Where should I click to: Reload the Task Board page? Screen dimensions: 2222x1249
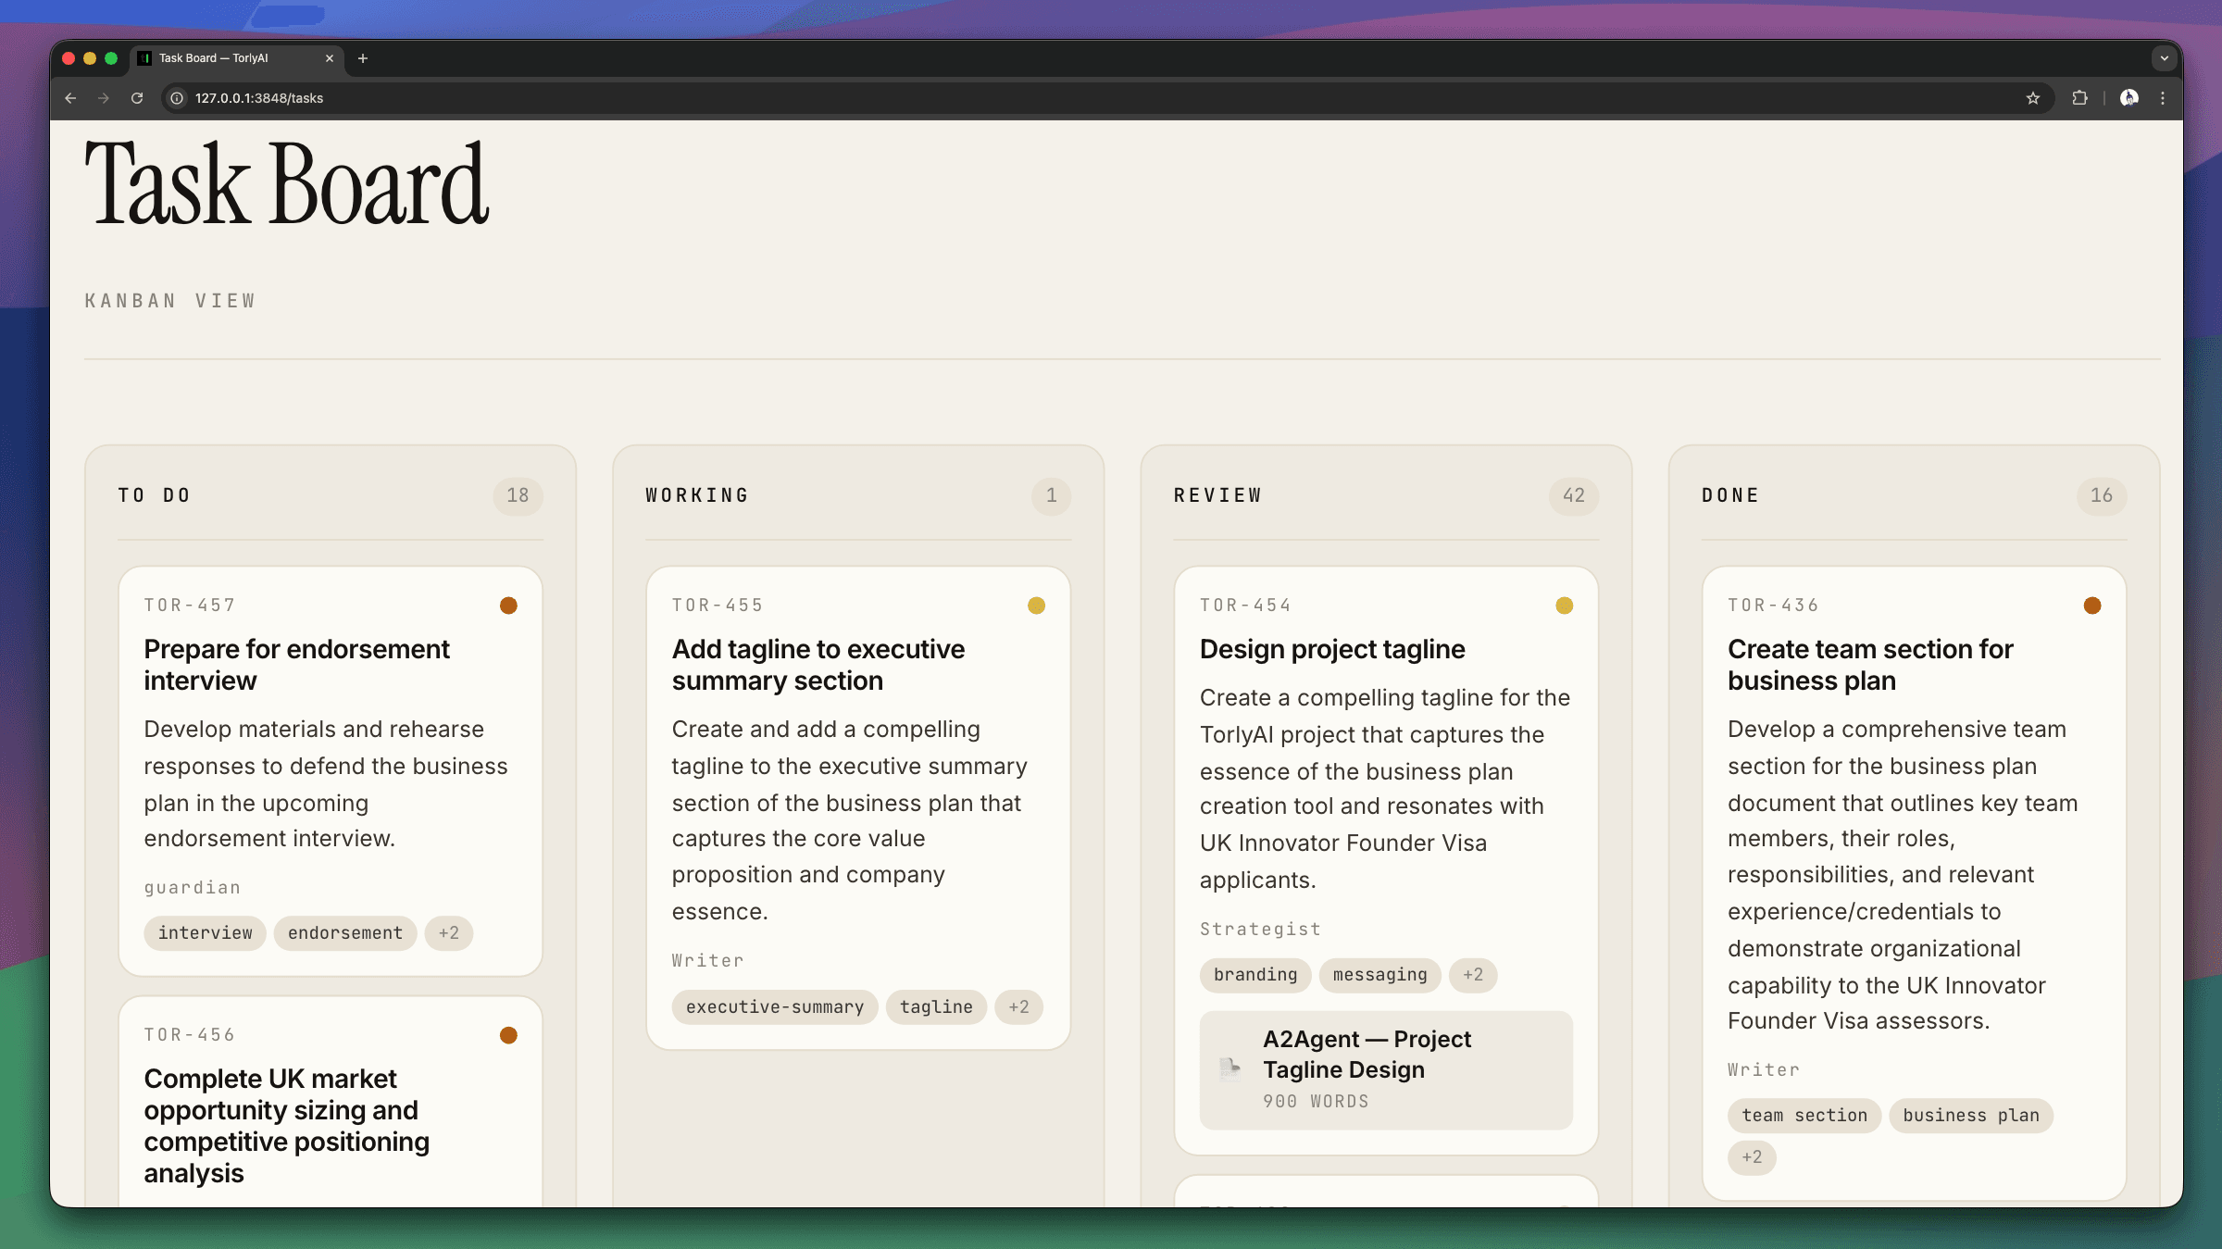pos(137,97)
